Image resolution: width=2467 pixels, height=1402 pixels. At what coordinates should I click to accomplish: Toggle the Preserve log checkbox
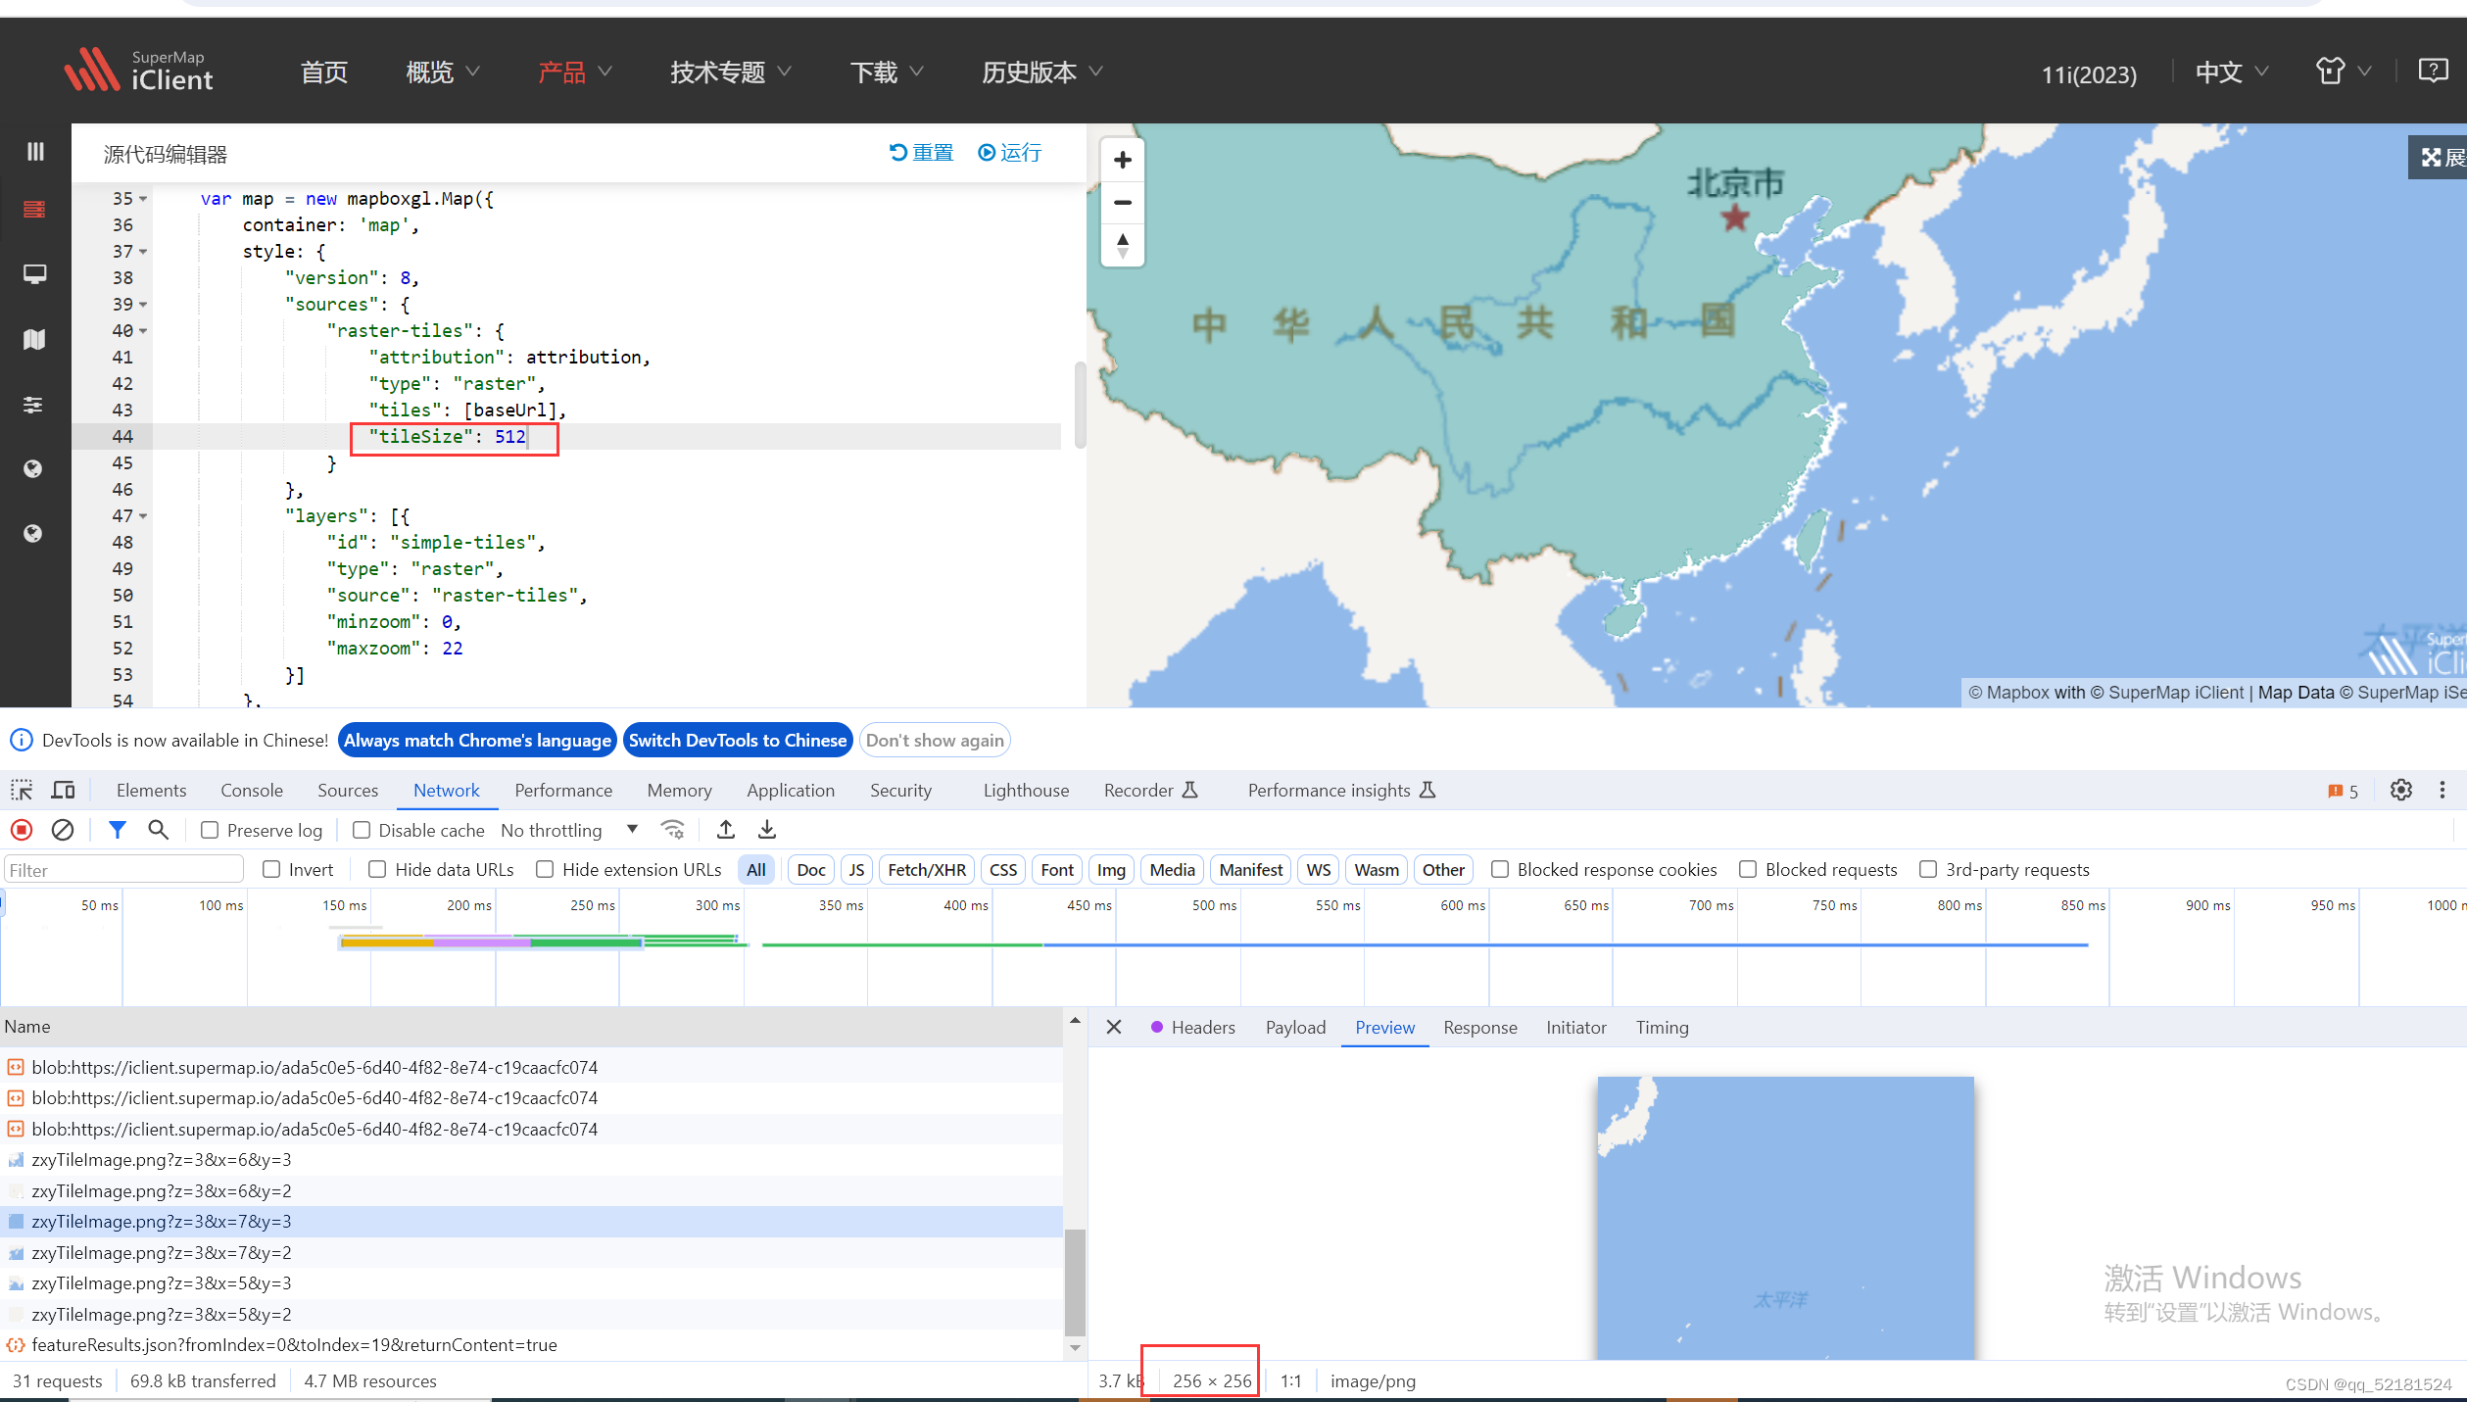pos(212,831)
